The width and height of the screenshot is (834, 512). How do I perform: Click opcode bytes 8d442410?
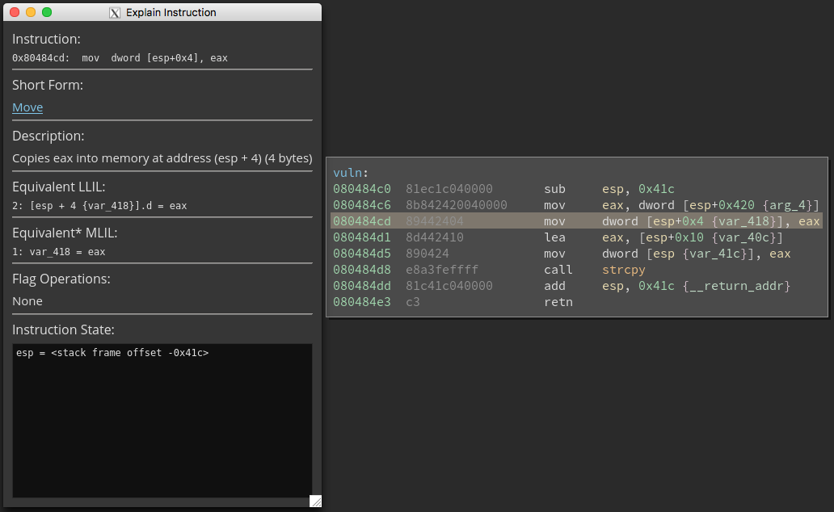435,237
